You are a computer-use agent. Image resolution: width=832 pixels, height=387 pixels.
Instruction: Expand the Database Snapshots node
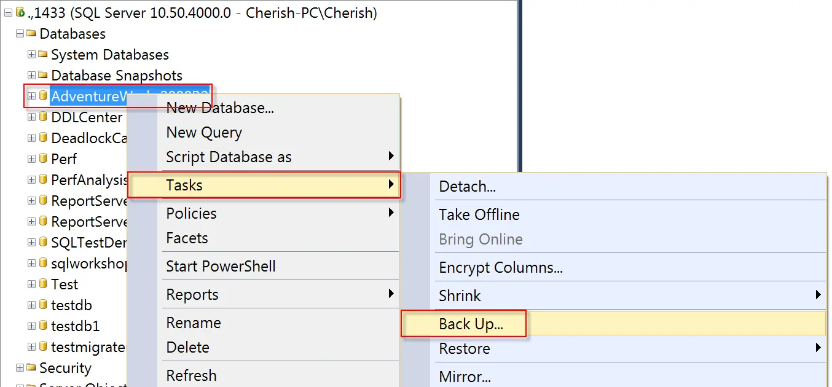tap(31, 76)
